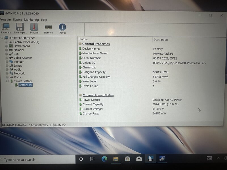
Task: Open File Explorer from the taskbar
Action: click(x=116, y=159)
